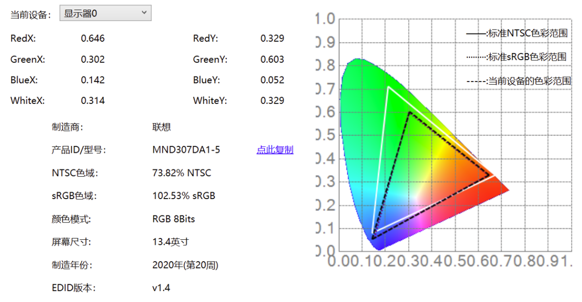Click the BlueX label
The width and height of the screenshot is (582, 302).
24,80
